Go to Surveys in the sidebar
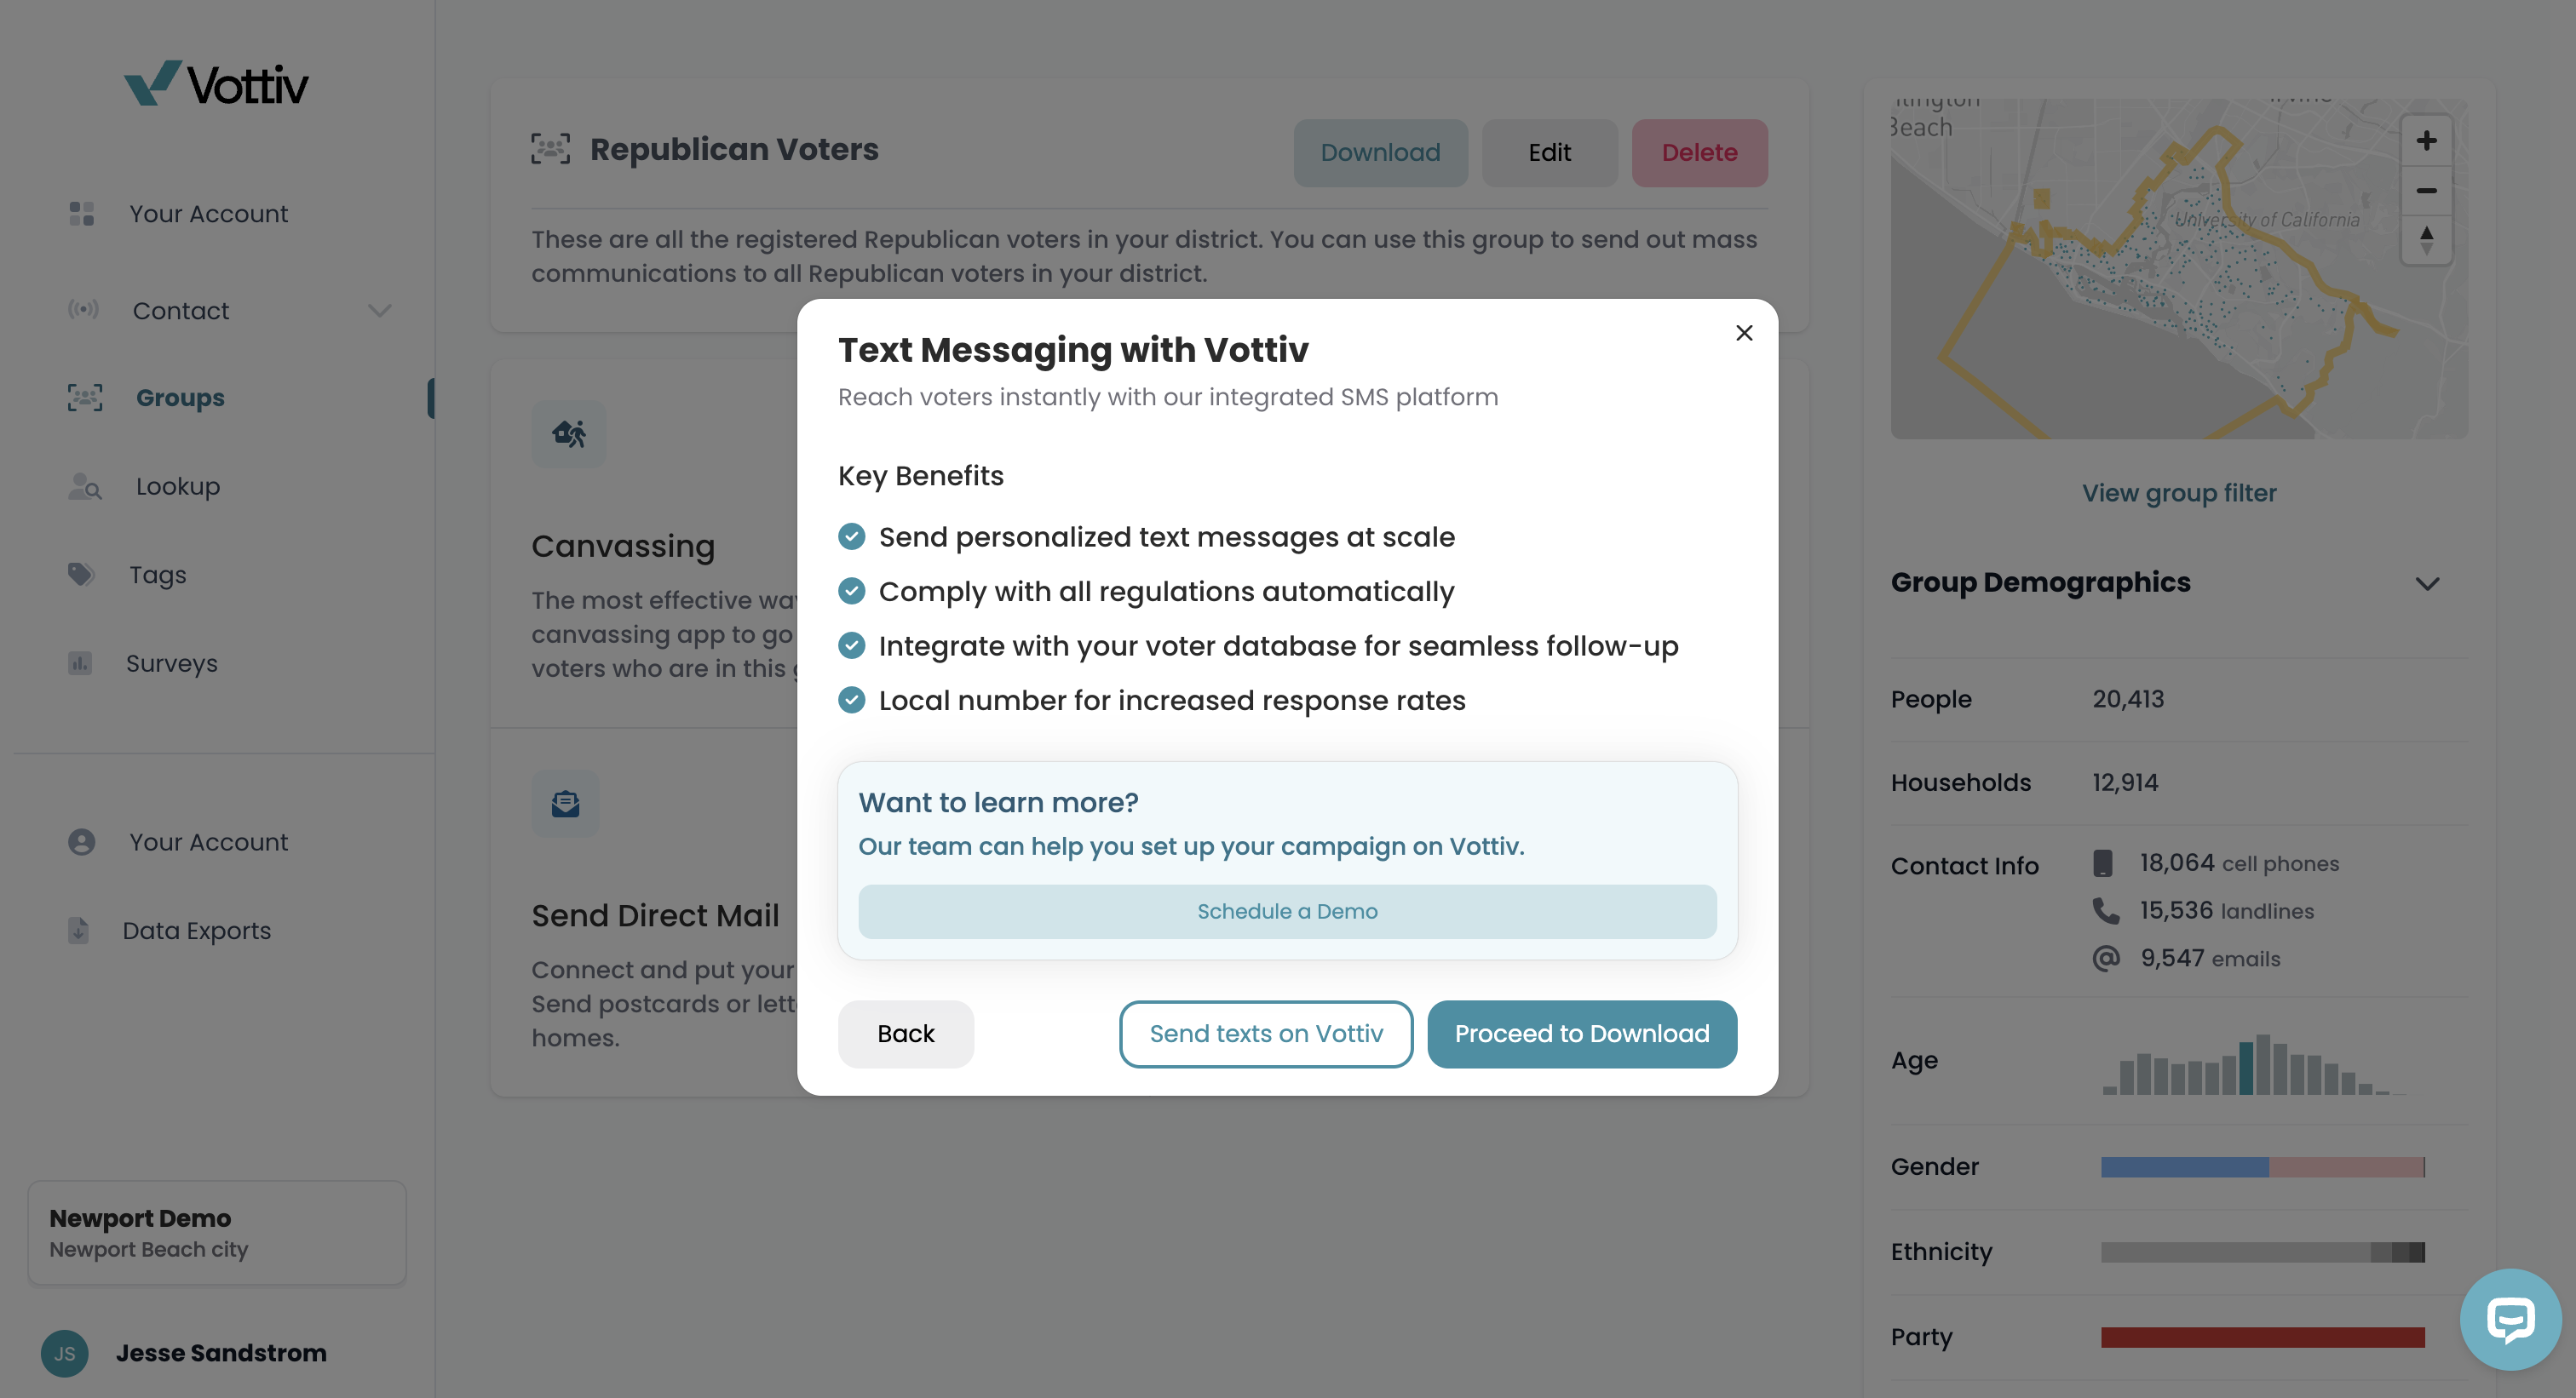 [172, 663]
